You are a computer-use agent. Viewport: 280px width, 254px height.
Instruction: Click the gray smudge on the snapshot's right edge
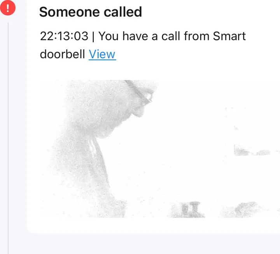(x=249, y=151)
